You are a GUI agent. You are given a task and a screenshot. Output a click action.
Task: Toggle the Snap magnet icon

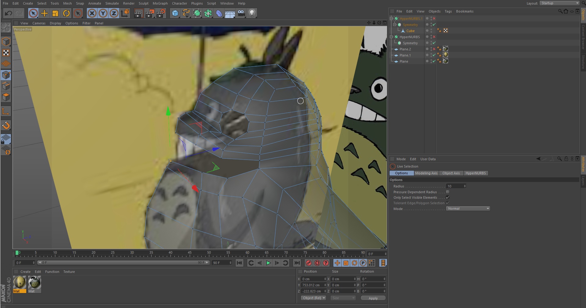click(x=6, y=125)
